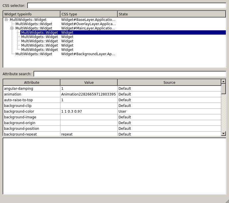Click the attribute table scroll up arrow

224,81
